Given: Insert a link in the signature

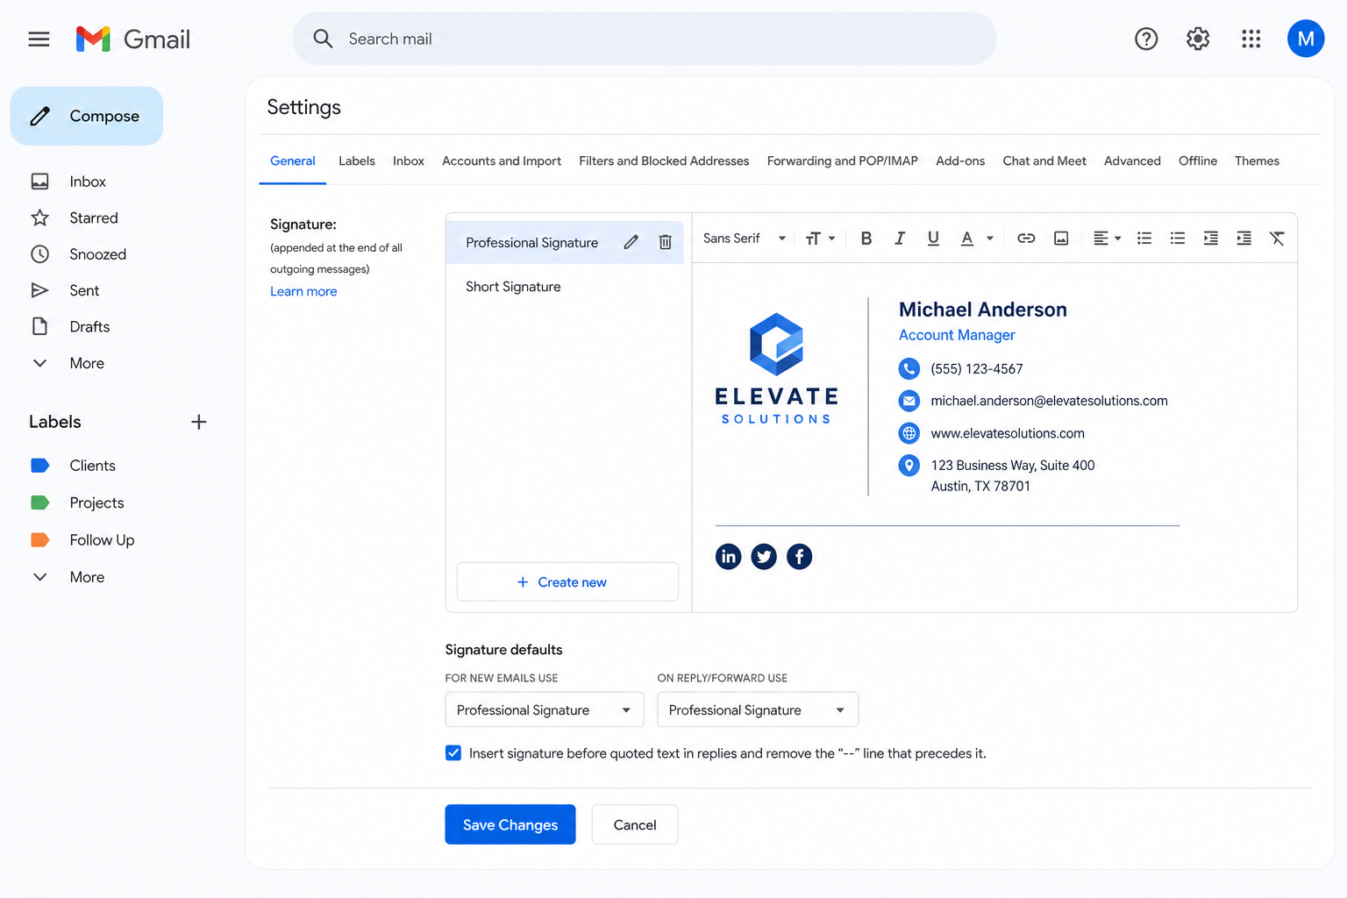Looking at the screenshot, I should pyautogui.click(x=1026, y=239).
